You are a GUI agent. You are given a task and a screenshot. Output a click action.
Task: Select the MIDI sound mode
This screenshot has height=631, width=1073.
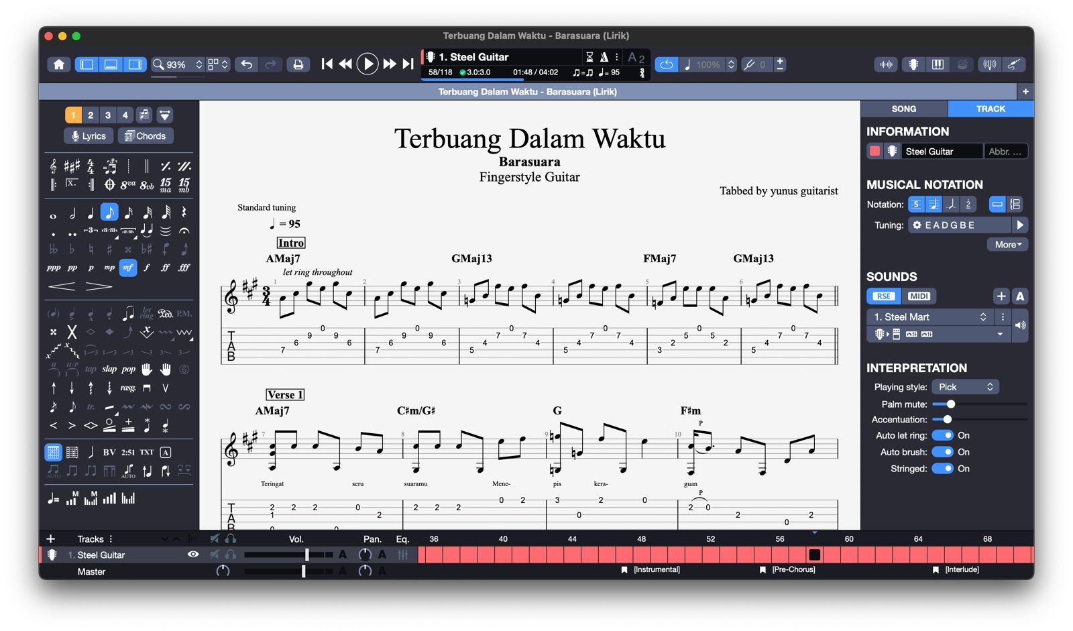pyautogui.click(x=919, y=296)
